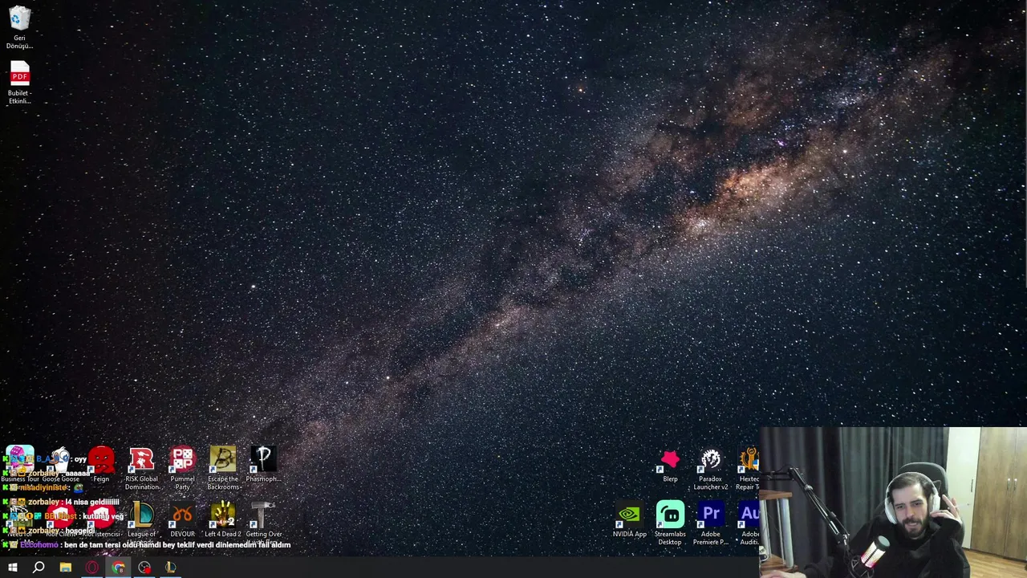Open the DEVOUR game shortcut
This screenshot has width=1027, height=578.
point(182,519)
